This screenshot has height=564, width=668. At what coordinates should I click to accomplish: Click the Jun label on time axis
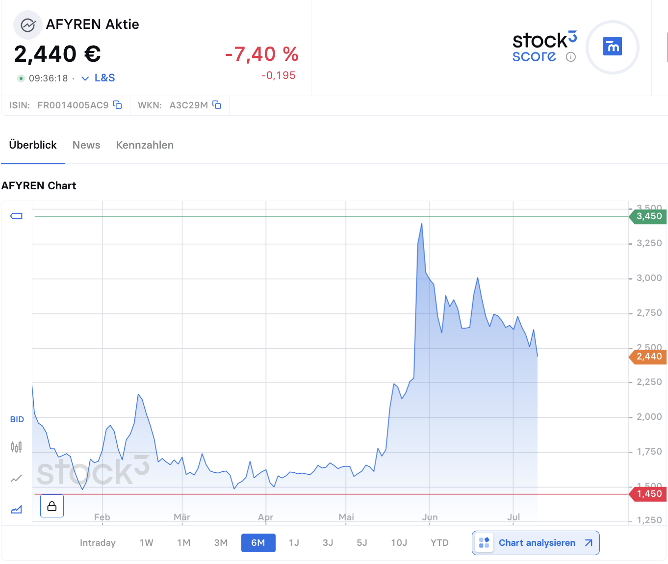point(430,517)
